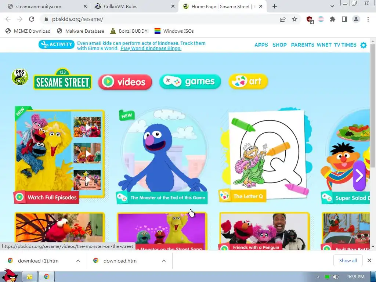Open the tab search dropdown arrow

click(x=332, y=7)
